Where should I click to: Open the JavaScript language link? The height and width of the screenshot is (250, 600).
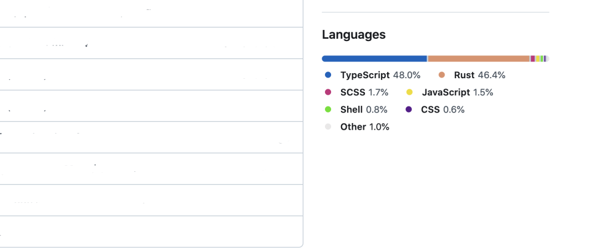click(x=449, y=93)
